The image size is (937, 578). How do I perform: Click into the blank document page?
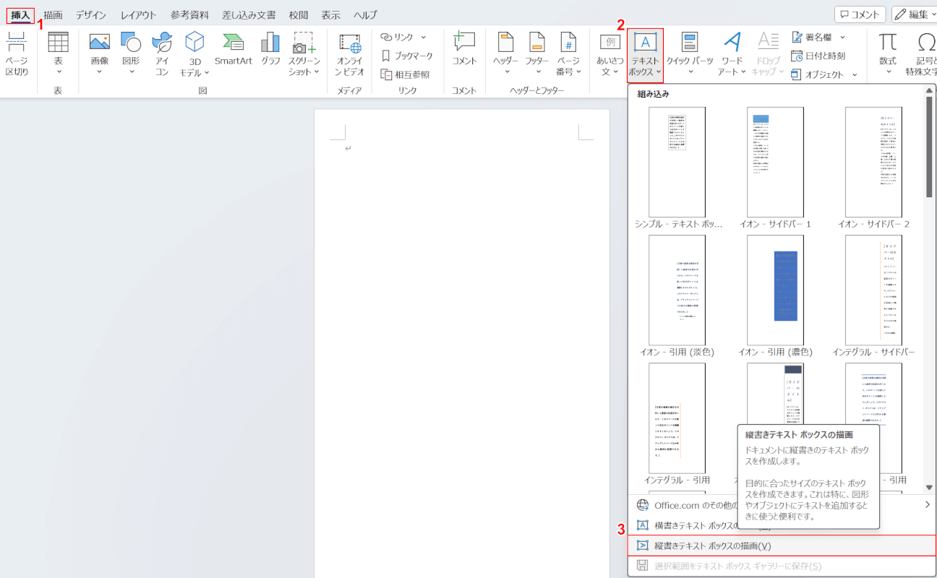coord(461,343)
